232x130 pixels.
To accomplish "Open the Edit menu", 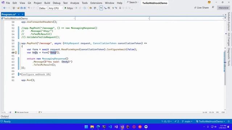I will tap(14, 3).
